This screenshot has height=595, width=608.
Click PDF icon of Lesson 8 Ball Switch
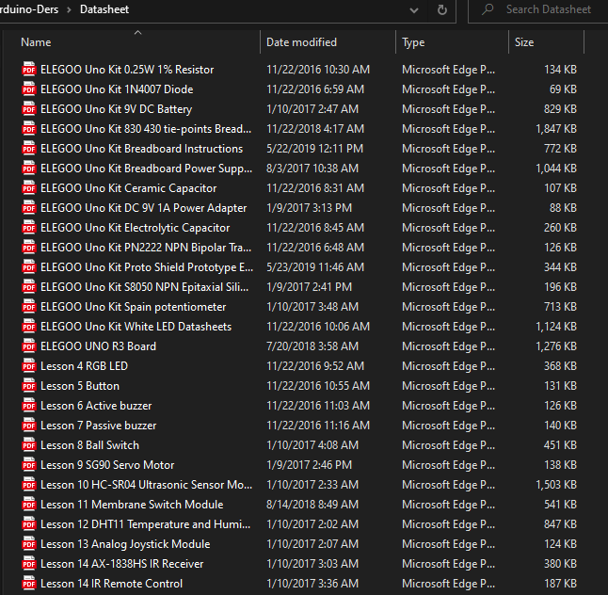(x=29, y=445)
